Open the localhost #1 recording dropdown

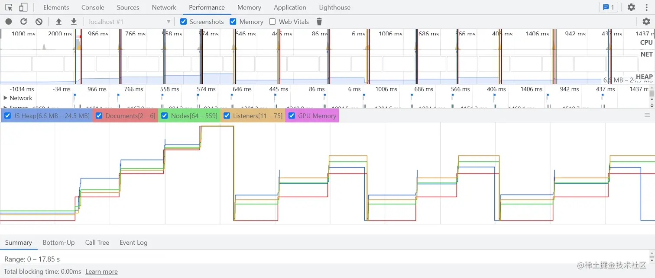[x=130, y=22]
